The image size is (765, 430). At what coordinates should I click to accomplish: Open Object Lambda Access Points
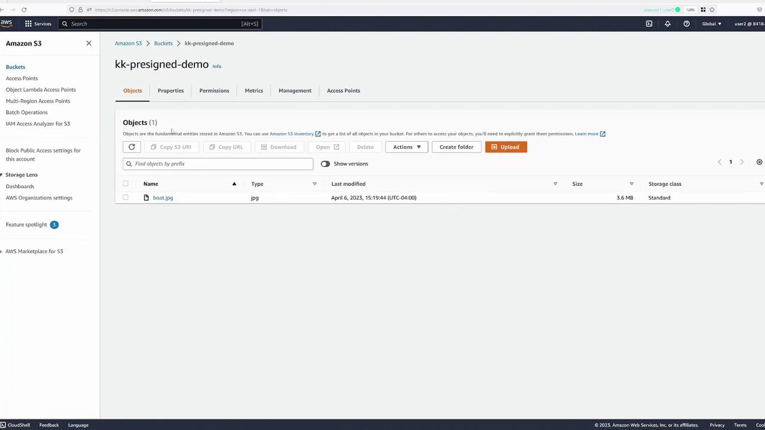pyautogui.click(x=41, y=90)
